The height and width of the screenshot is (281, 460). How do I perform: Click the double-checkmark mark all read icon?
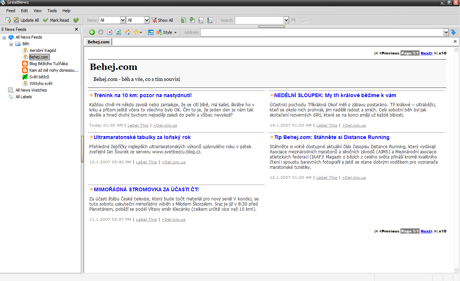76,20
